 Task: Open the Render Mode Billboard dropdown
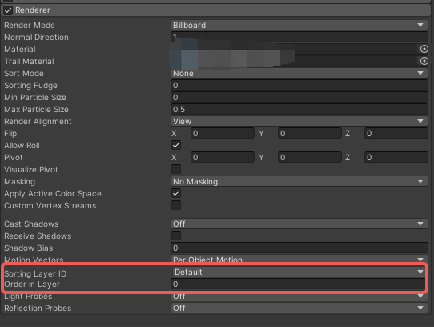(299, 25)
